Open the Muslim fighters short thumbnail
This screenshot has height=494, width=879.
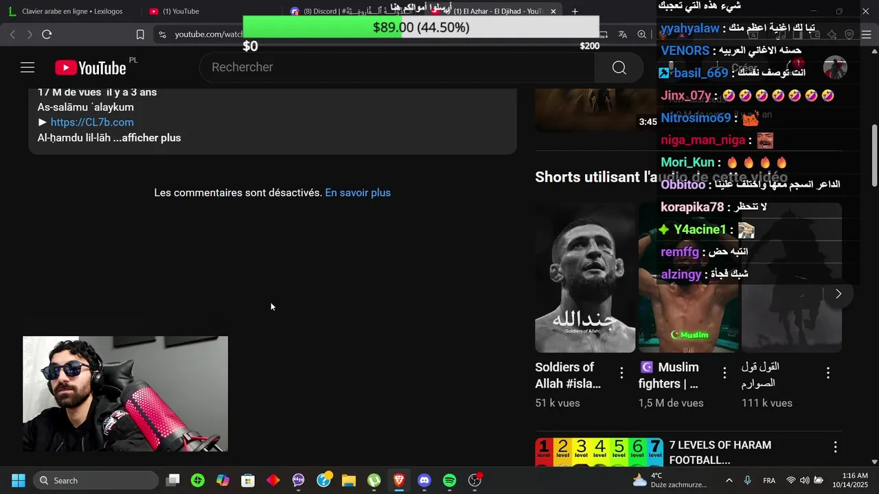[x=689, y=277]
